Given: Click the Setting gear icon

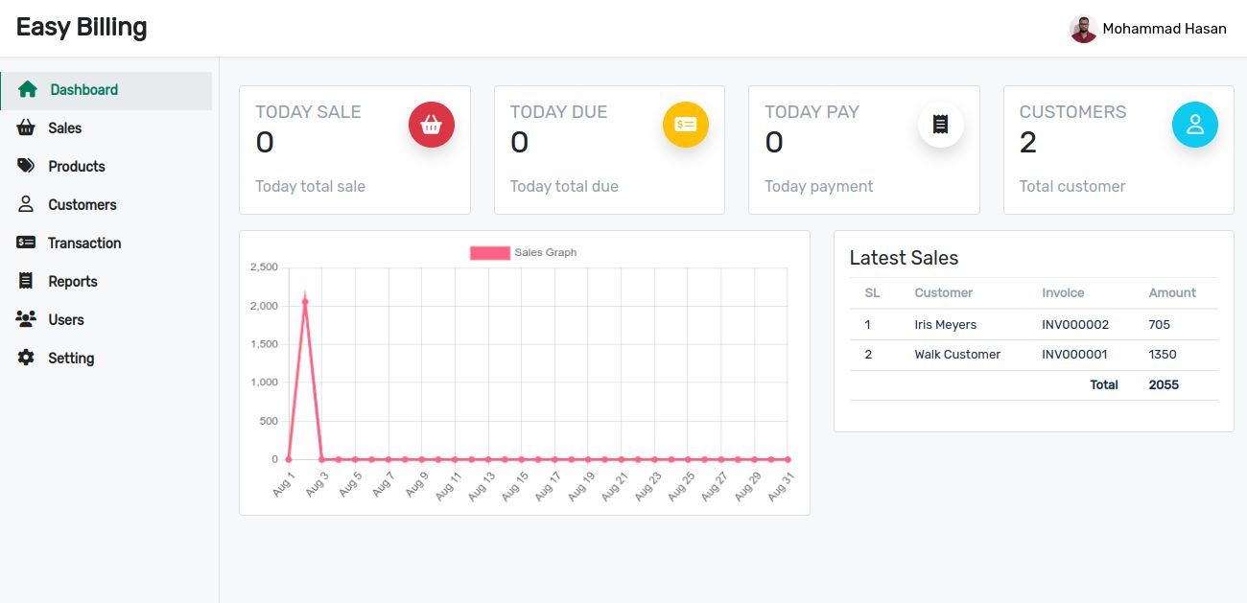Looking at the screenshot, I should tap(26, 358).
